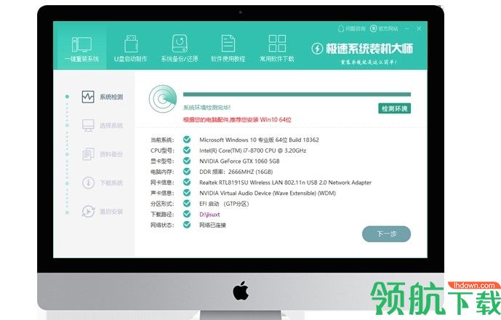The image size is (501, 320).
Task: Close the installer window
Action: [x=419, y=29]
